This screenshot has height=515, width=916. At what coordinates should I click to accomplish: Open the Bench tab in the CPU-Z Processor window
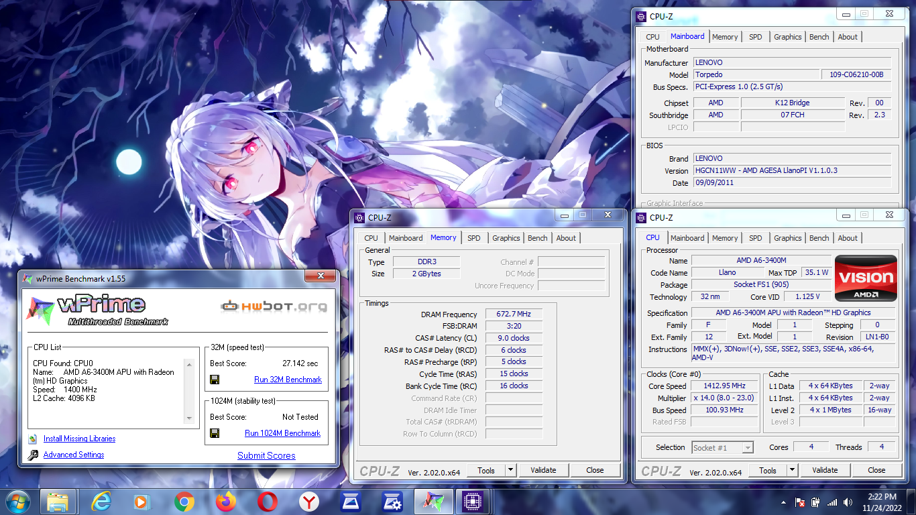point(819,238)
